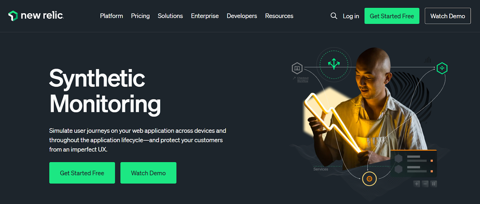Expand the Resources menu
The height and width of the screenshot is (204, 480).
coord(279,16)
